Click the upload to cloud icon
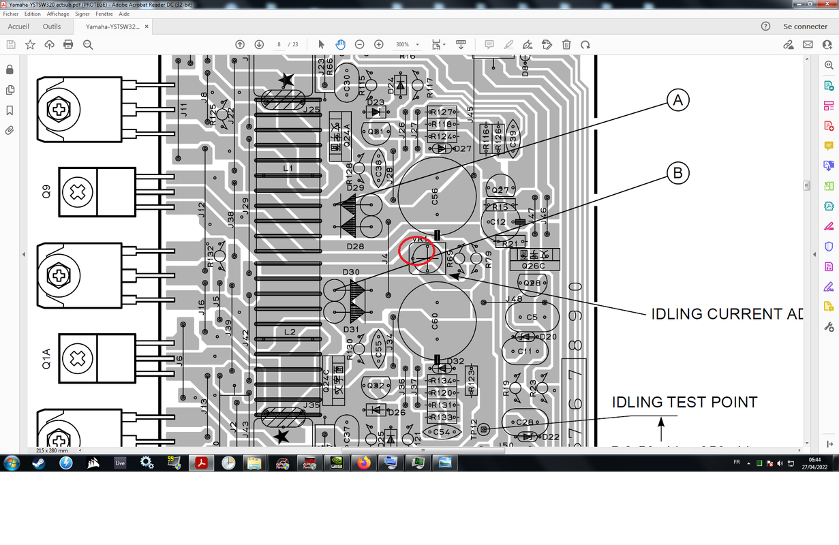The image size is (839, 545). coord(49,44)
